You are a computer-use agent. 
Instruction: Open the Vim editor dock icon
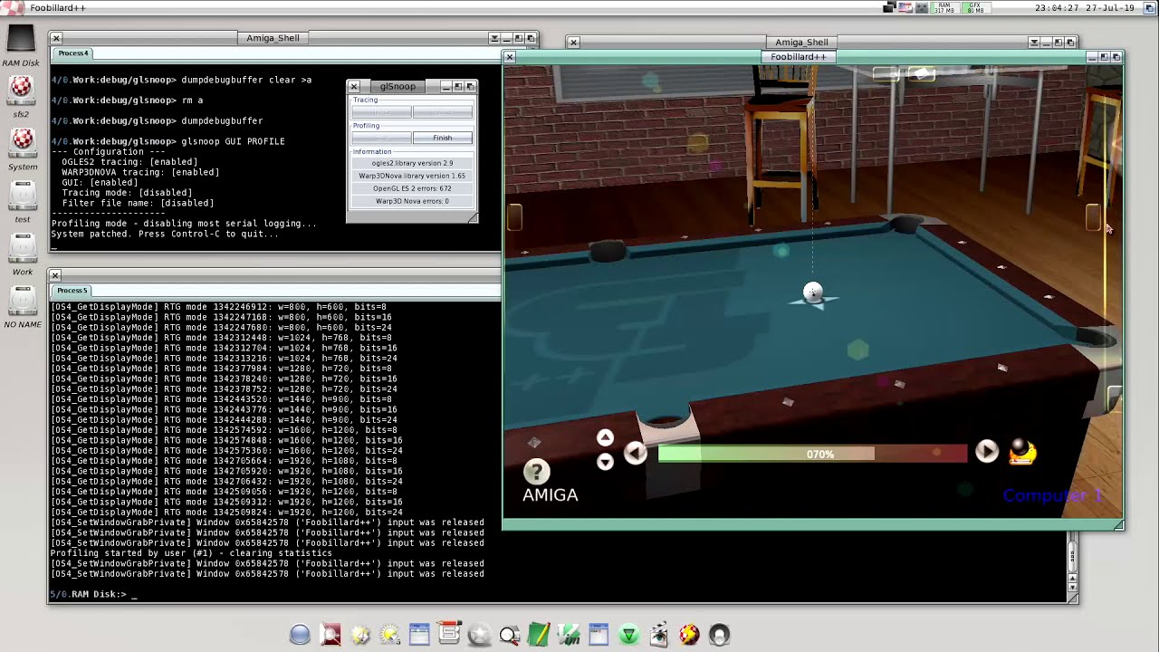pyautogui.click(x=569, y=635)
